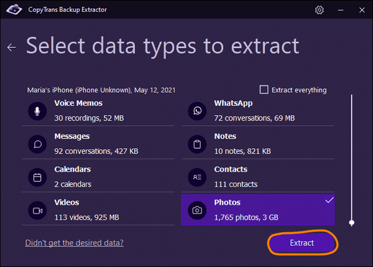Open "Didn't get the desired data?" link
This screenshot has height=267, width=373.
pyautogui.click(x=74, y=243)
